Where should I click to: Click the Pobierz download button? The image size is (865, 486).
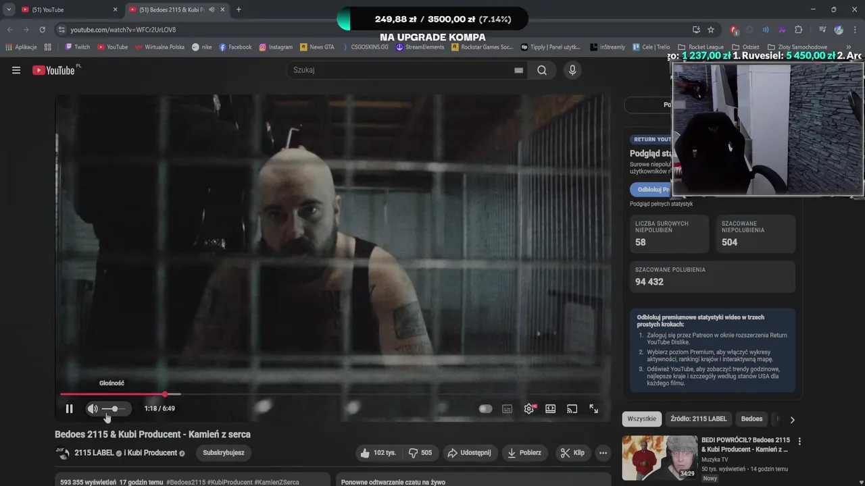click(525, 453)
